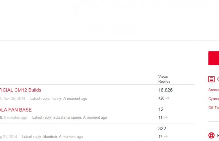The width and height of the screenshot is (219, 141).
Task: Open the red Off To... sidebar link
Action: pyautogui.click(x=214, y=108)
